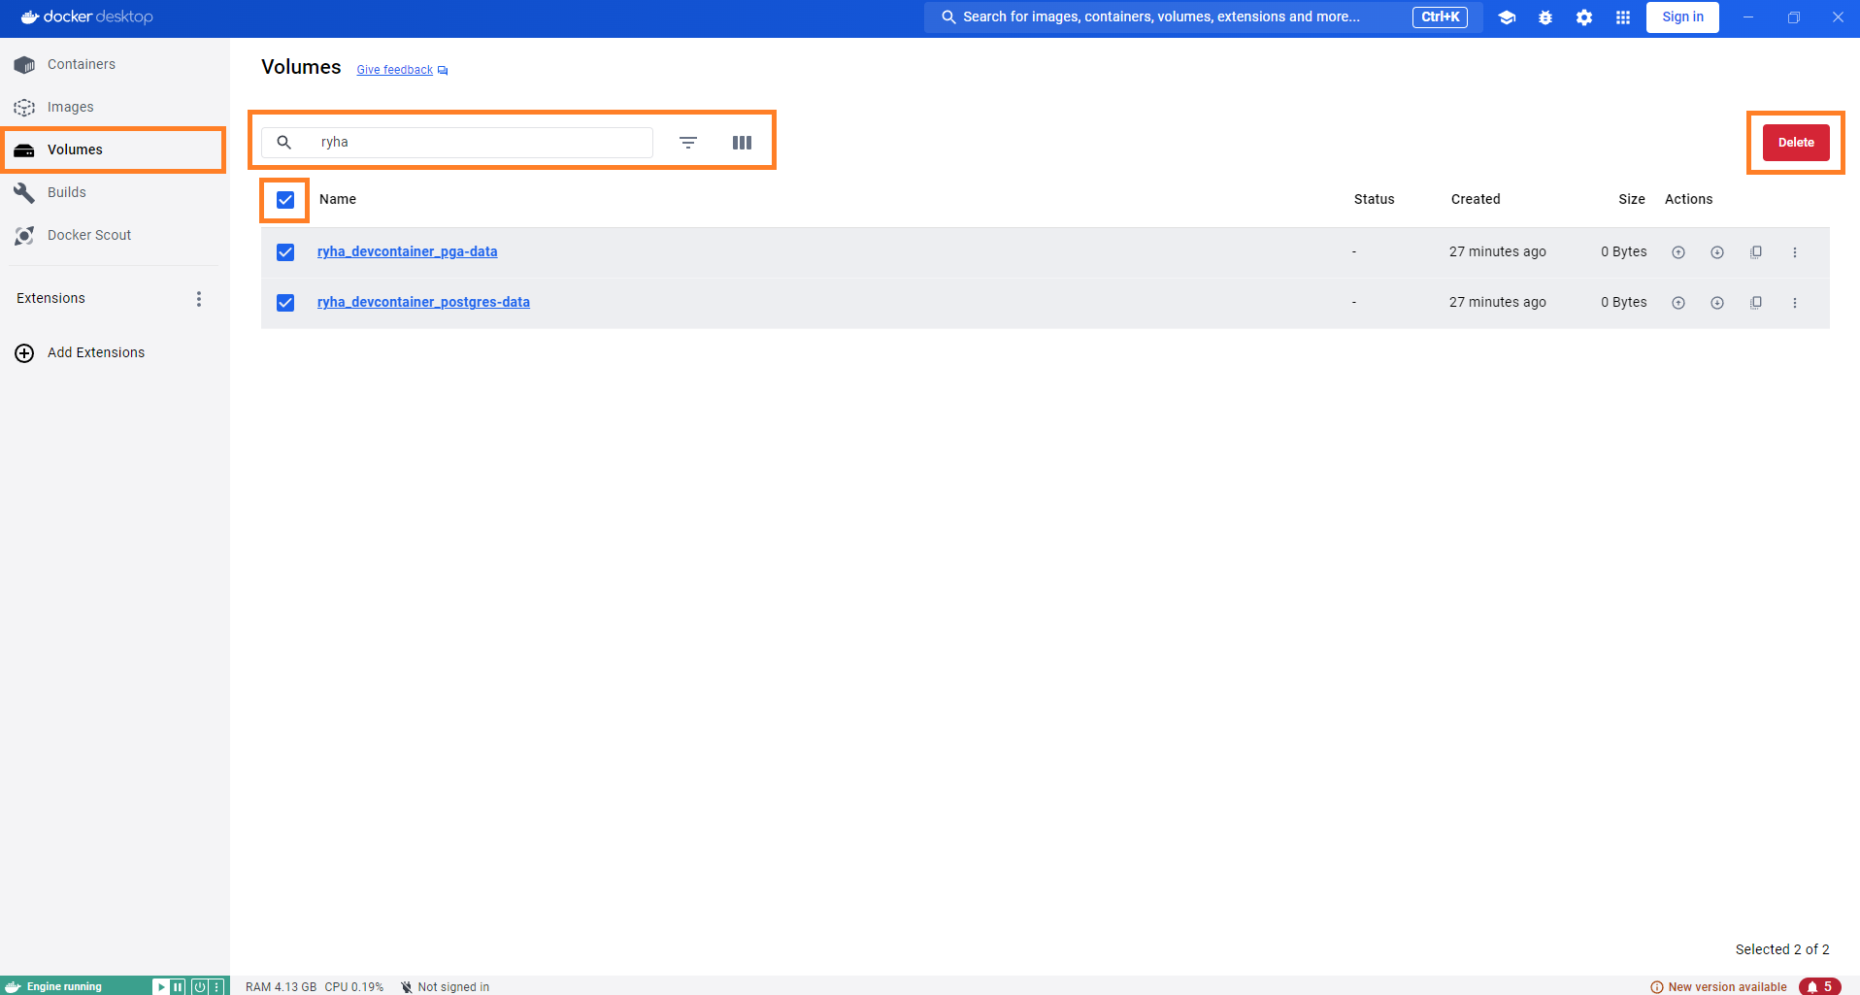
Task: Click the feedback icon beside Give feedback
Action: click(x=443, y=70)
